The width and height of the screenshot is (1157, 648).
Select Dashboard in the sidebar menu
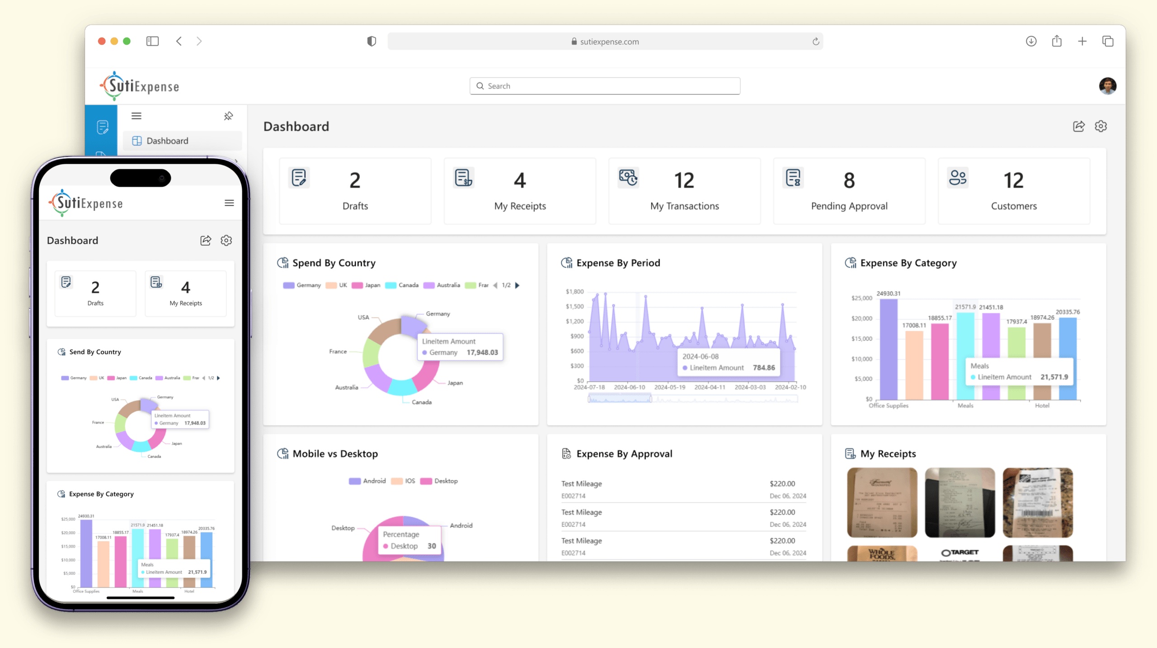[183, 141]
